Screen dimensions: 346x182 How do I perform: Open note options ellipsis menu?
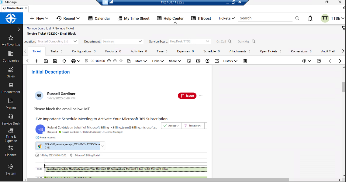click(201, 95)
